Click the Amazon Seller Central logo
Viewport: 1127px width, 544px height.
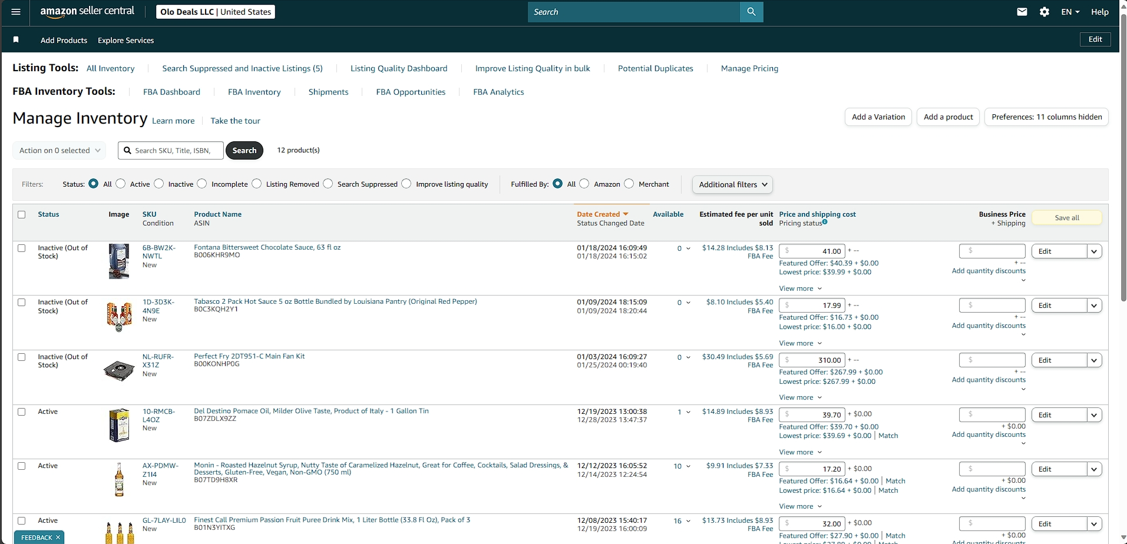(x=87, y=12)
